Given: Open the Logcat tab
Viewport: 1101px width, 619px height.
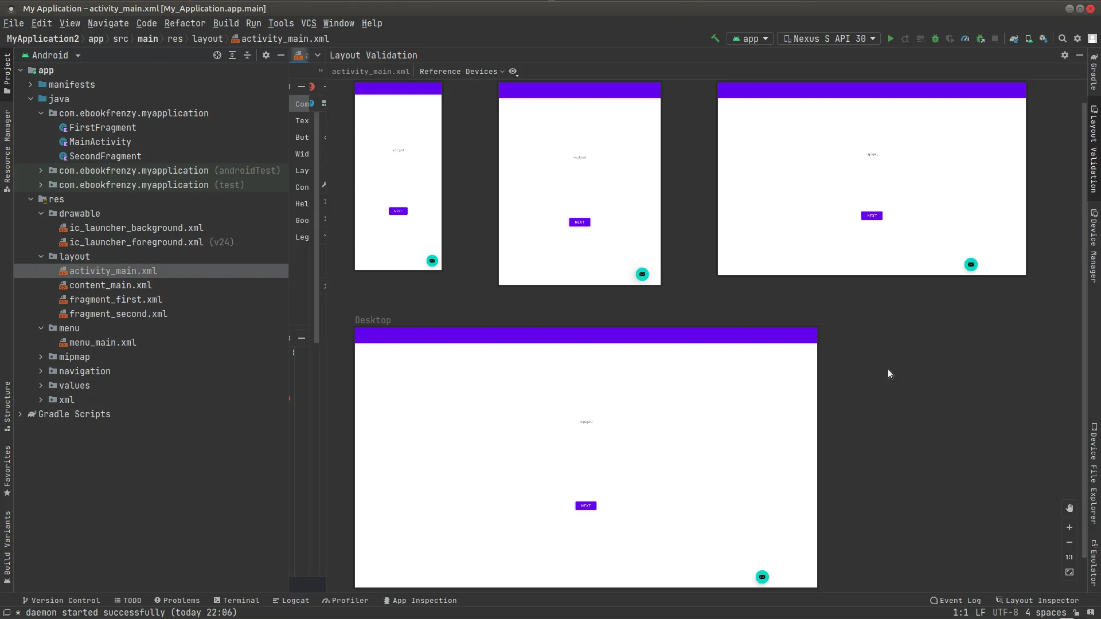Looking at the screenshot, I should tap(291, 600).
